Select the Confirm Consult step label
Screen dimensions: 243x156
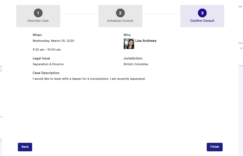202,21
